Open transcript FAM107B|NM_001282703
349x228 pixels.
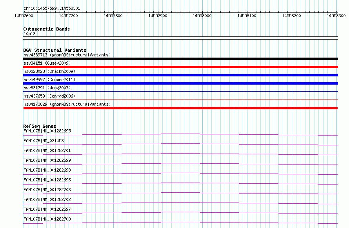pos(47,190)
